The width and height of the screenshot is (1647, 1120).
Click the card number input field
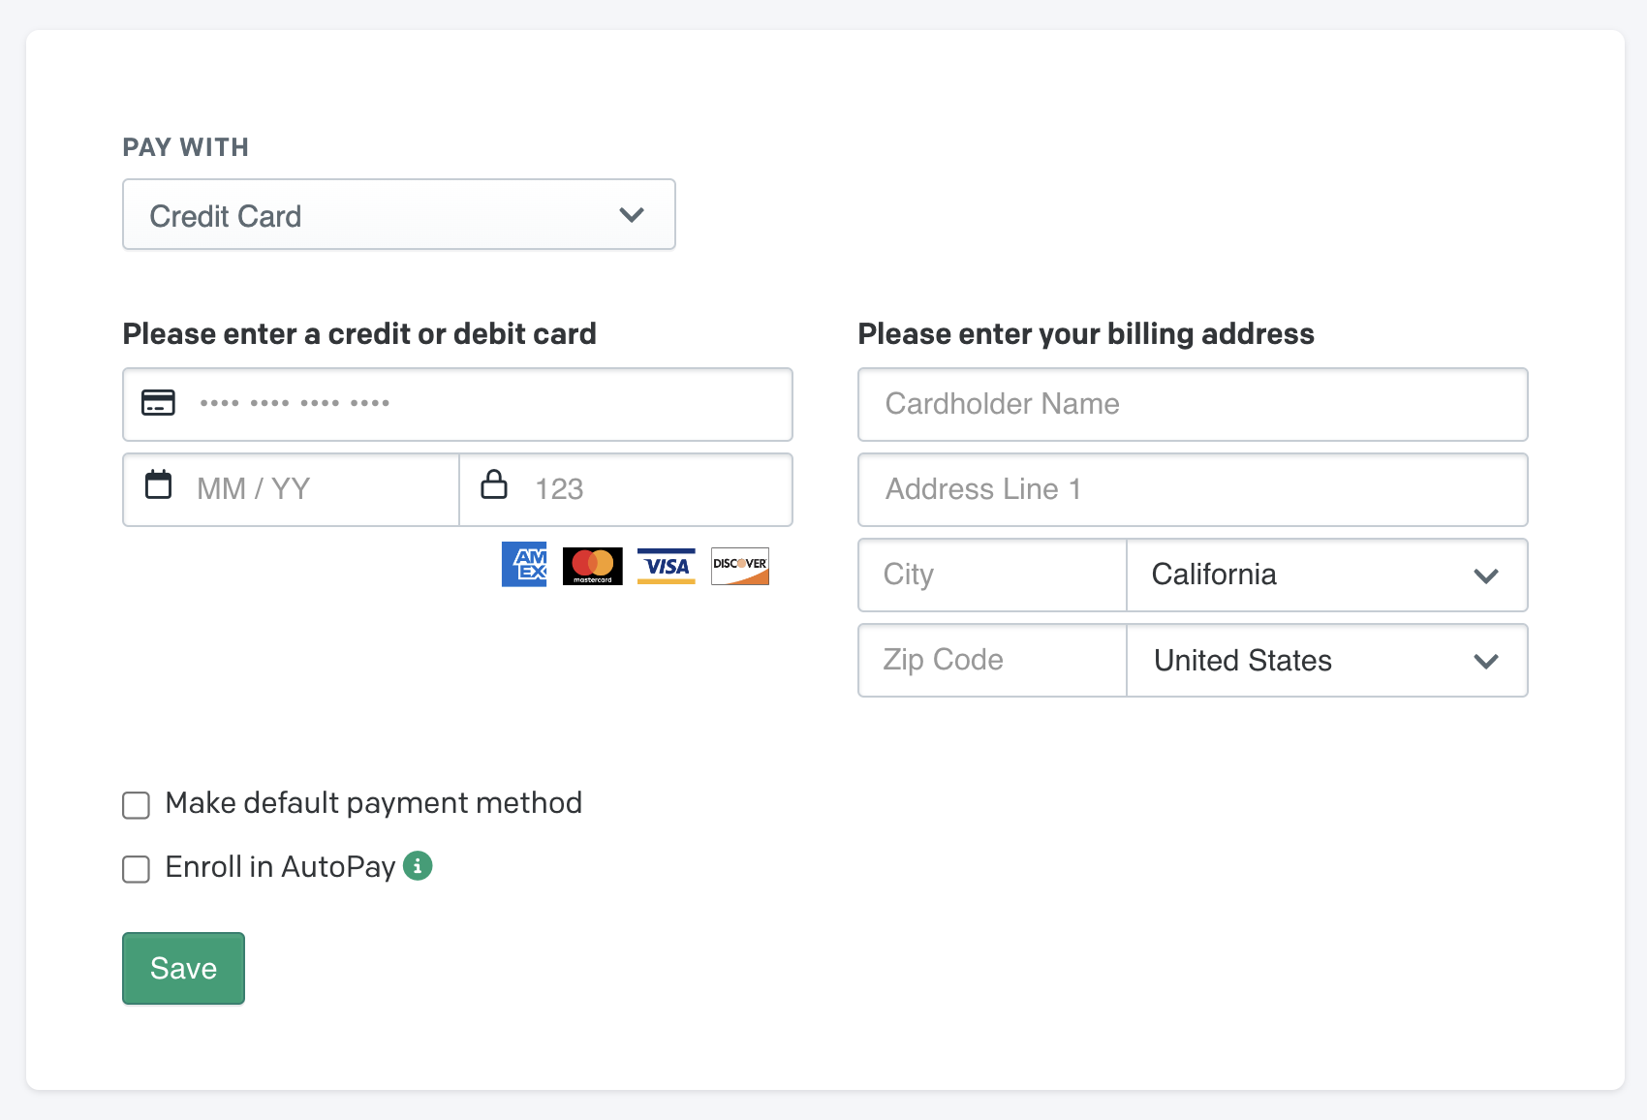484,404
